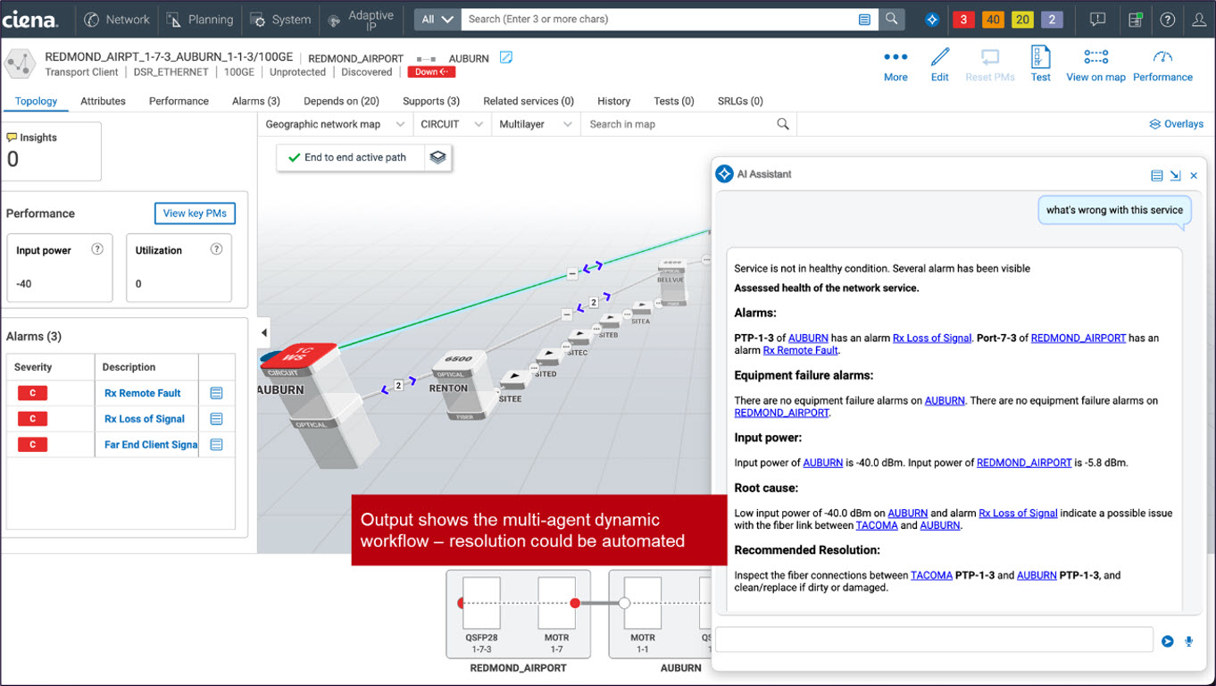Switch to the Supports (3) tab
This screenshot has width=1216, height=686.
click(x=430, y=101)
